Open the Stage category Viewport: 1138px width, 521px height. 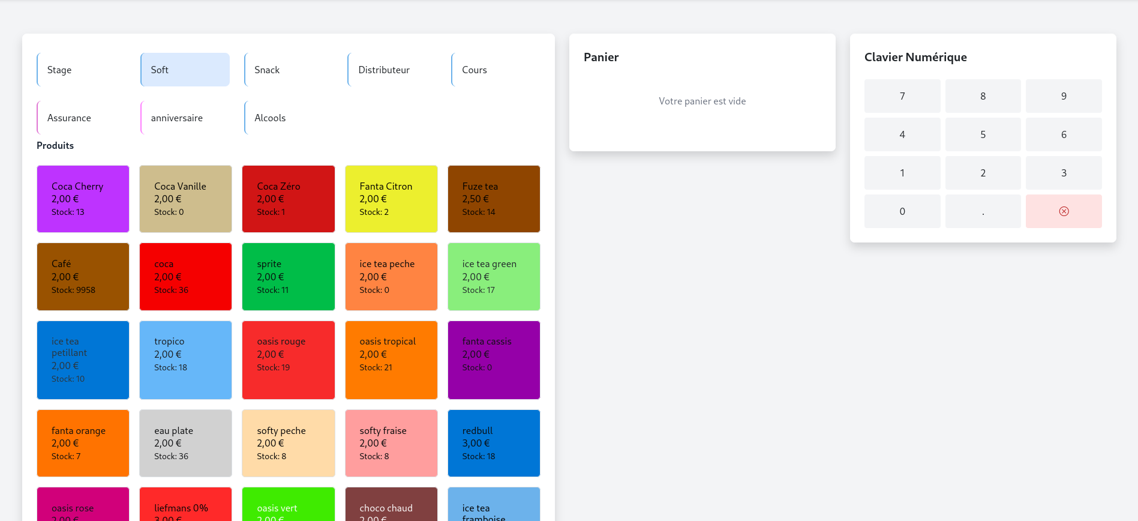point(82,70)
